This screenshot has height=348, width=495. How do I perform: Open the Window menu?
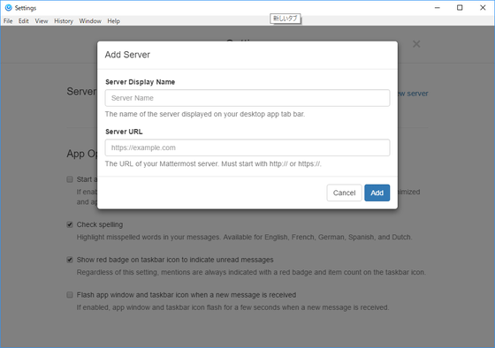click(x=90, y=21)
